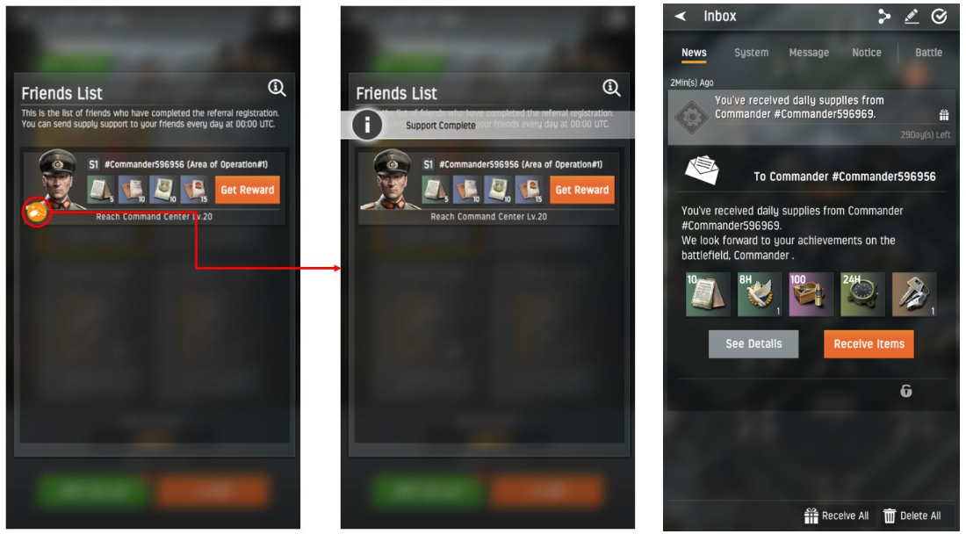Click the Receive Items button
The width and height of the screenshot is (966, 534).
pyautogui.click(x=869, y=343)
